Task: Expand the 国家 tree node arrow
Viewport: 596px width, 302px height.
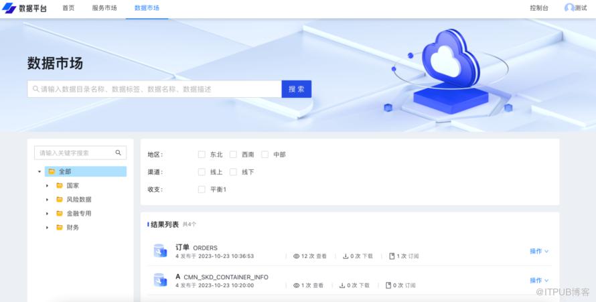Action: pyautogui.click(x=47, y=185)
